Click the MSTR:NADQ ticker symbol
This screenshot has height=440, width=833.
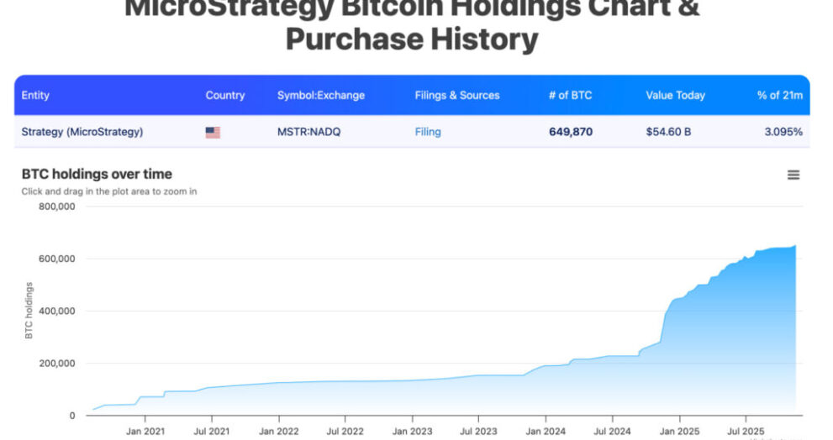(308, 132)
